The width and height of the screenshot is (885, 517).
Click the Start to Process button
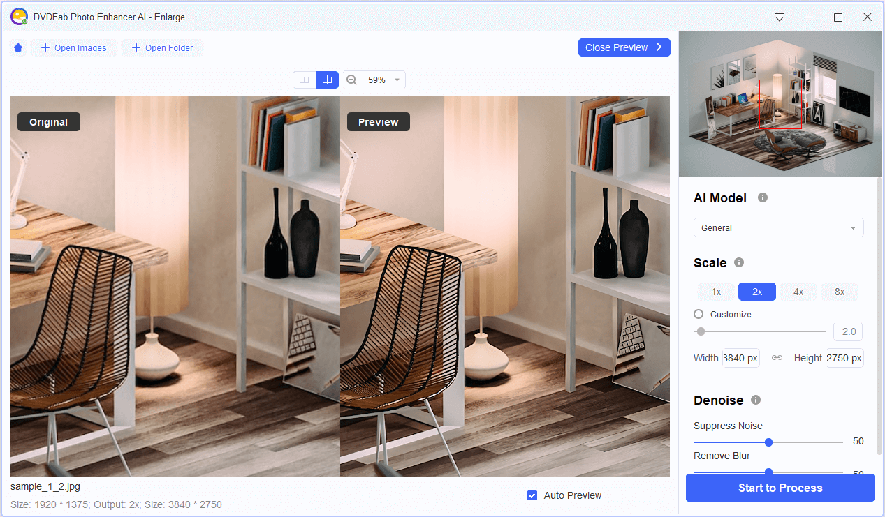click(x=779, y=488)
